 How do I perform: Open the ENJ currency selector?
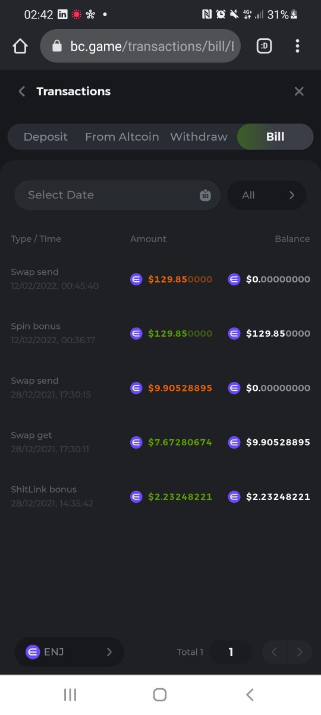pyautogui.click(x=69, y=652)
